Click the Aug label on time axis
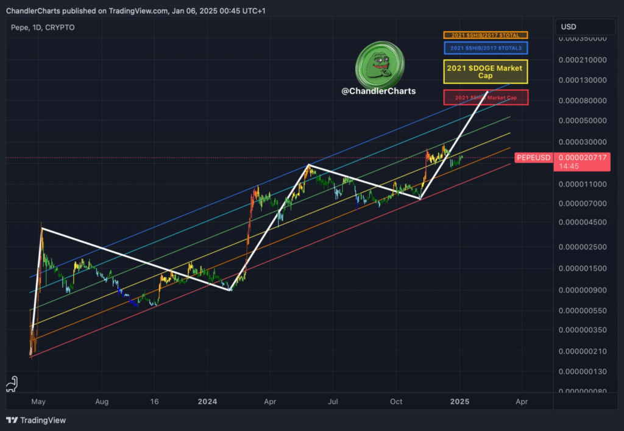This screenshot has height=431, width=624. pyautogui.click(x=102, y=402)
